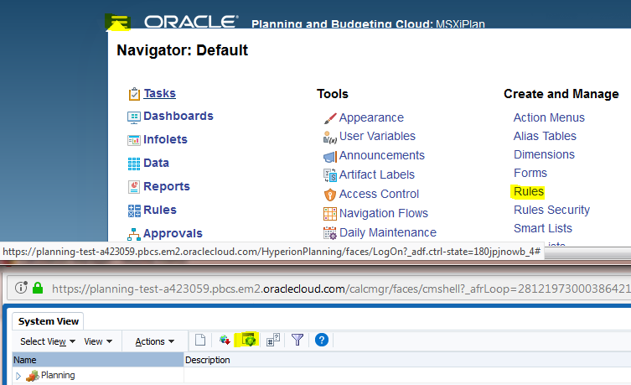Viewport: 631px width, 385px height.
Task: Click the Tasks clipboard icon
Action: coord(134,93)
